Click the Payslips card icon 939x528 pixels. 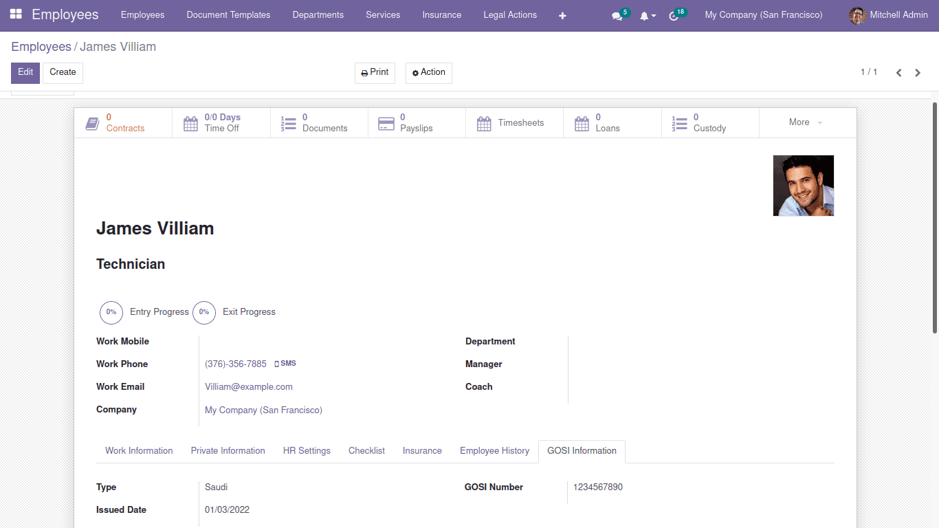tap(386, 122)
